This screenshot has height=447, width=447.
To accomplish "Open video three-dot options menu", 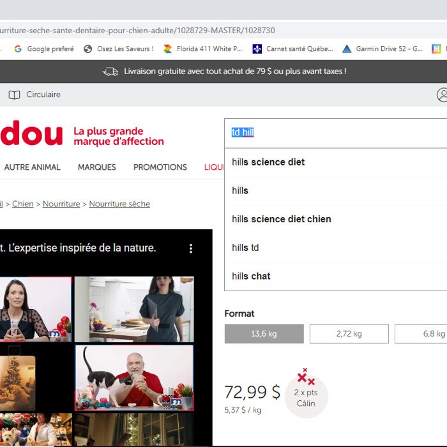I will click(191, 248).
